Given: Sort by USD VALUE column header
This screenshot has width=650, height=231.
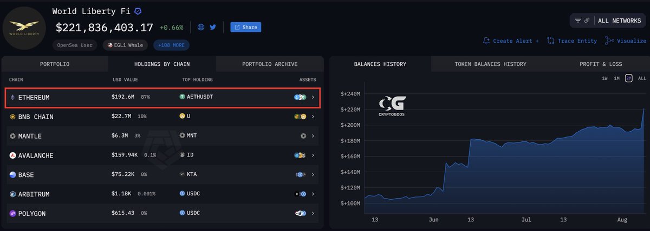Looking at the screenshot, I should [x=125, y=80].
